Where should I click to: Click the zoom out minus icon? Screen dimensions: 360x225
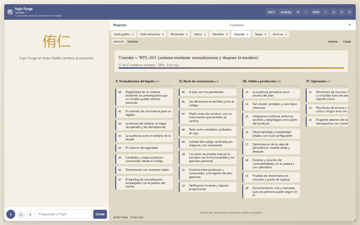(x=306, y=12)
